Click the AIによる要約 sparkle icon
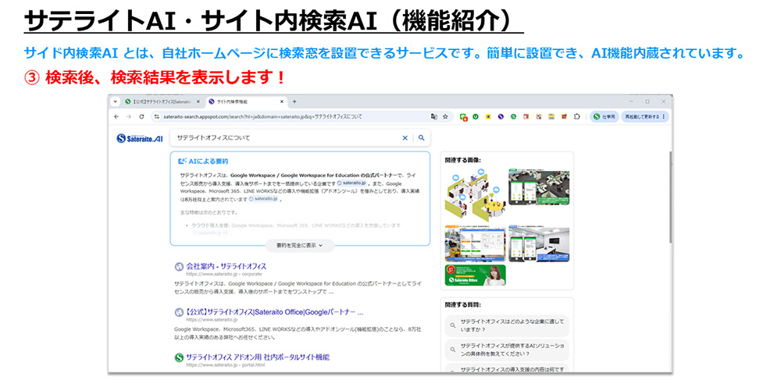The image size is (781, 384). 182,162
